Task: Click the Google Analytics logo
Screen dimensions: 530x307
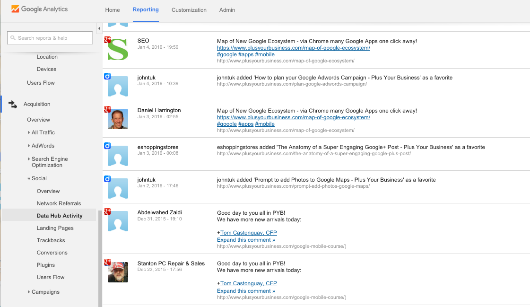Action: [x=40, y=9]
